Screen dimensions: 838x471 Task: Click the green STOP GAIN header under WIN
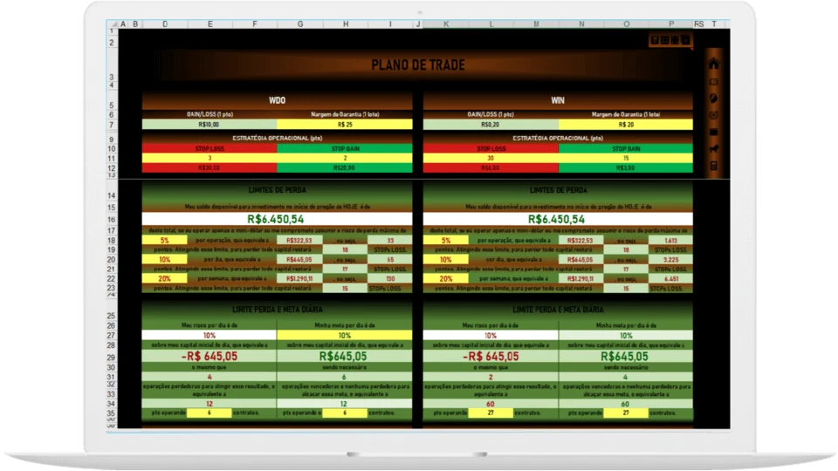click(x=626, y=148)
